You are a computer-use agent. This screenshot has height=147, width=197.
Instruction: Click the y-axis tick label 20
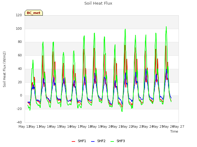(20, 82)
